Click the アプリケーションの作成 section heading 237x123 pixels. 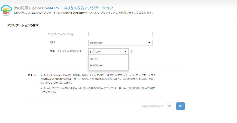(x=23, y=25)
